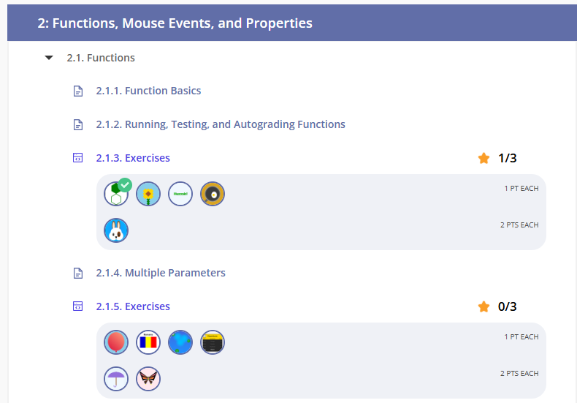The width and height of the screenshot is (577, 403).
Task: Open the blue Earth globe exercise
Action: (180, 342)
